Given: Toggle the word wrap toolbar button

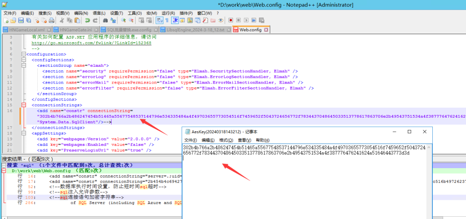Looking at the screenshot, I should (x=159, y=20).
